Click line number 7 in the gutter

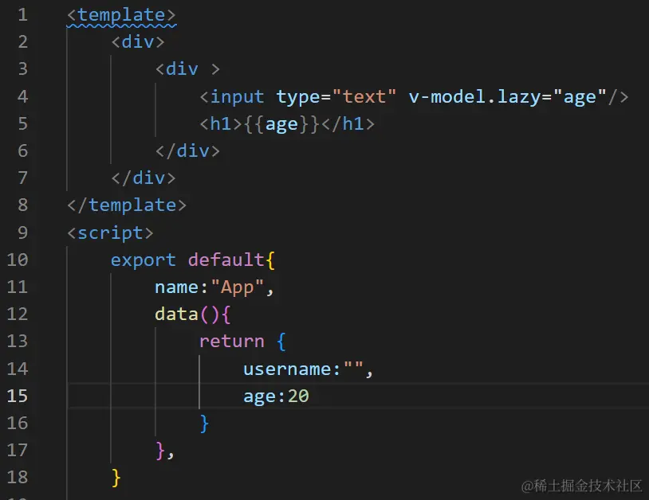[x=23, y=178]
